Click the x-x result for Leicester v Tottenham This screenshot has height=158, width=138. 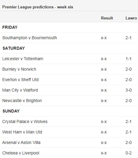pyautogui.click(x=104, y=59)
